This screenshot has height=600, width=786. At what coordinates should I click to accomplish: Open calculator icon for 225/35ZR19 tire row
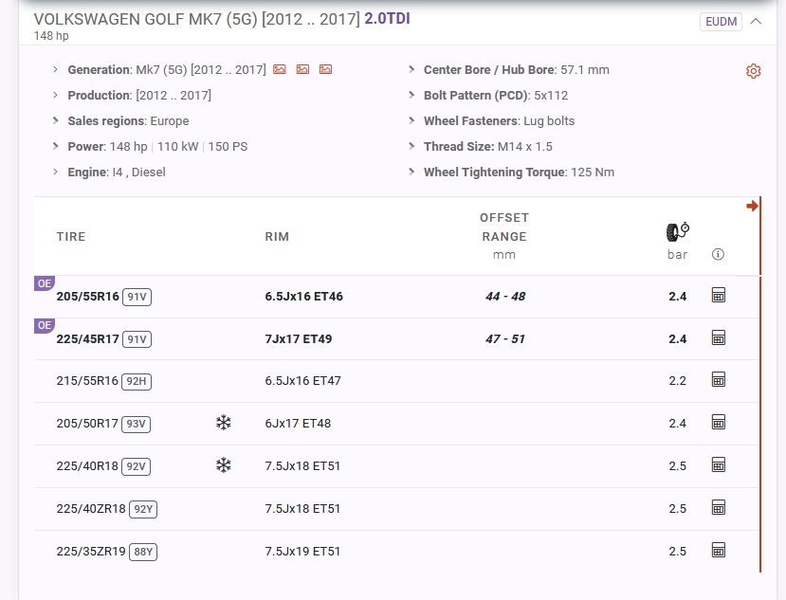[718, 551]
